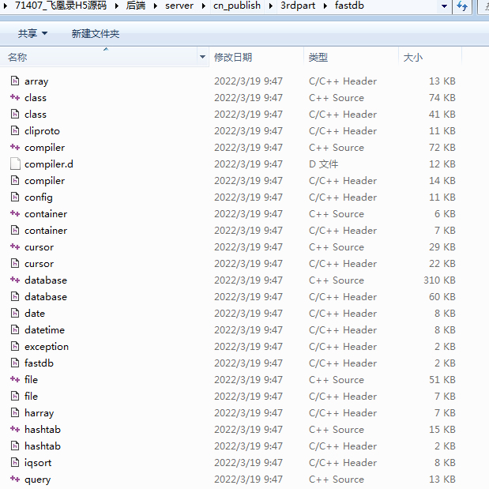Sort files by the 修改日期 column
The height and width of the screenshot is (489, 489).
click(x=233, y=58)
